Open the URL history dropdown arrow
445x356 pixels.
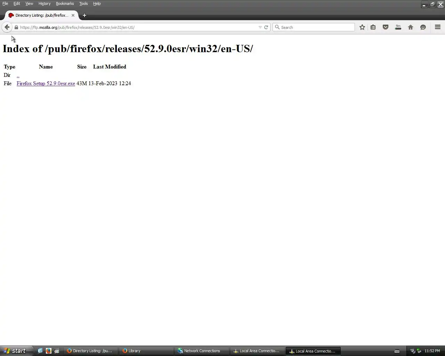pyautogui.click(x=260, y=27)
